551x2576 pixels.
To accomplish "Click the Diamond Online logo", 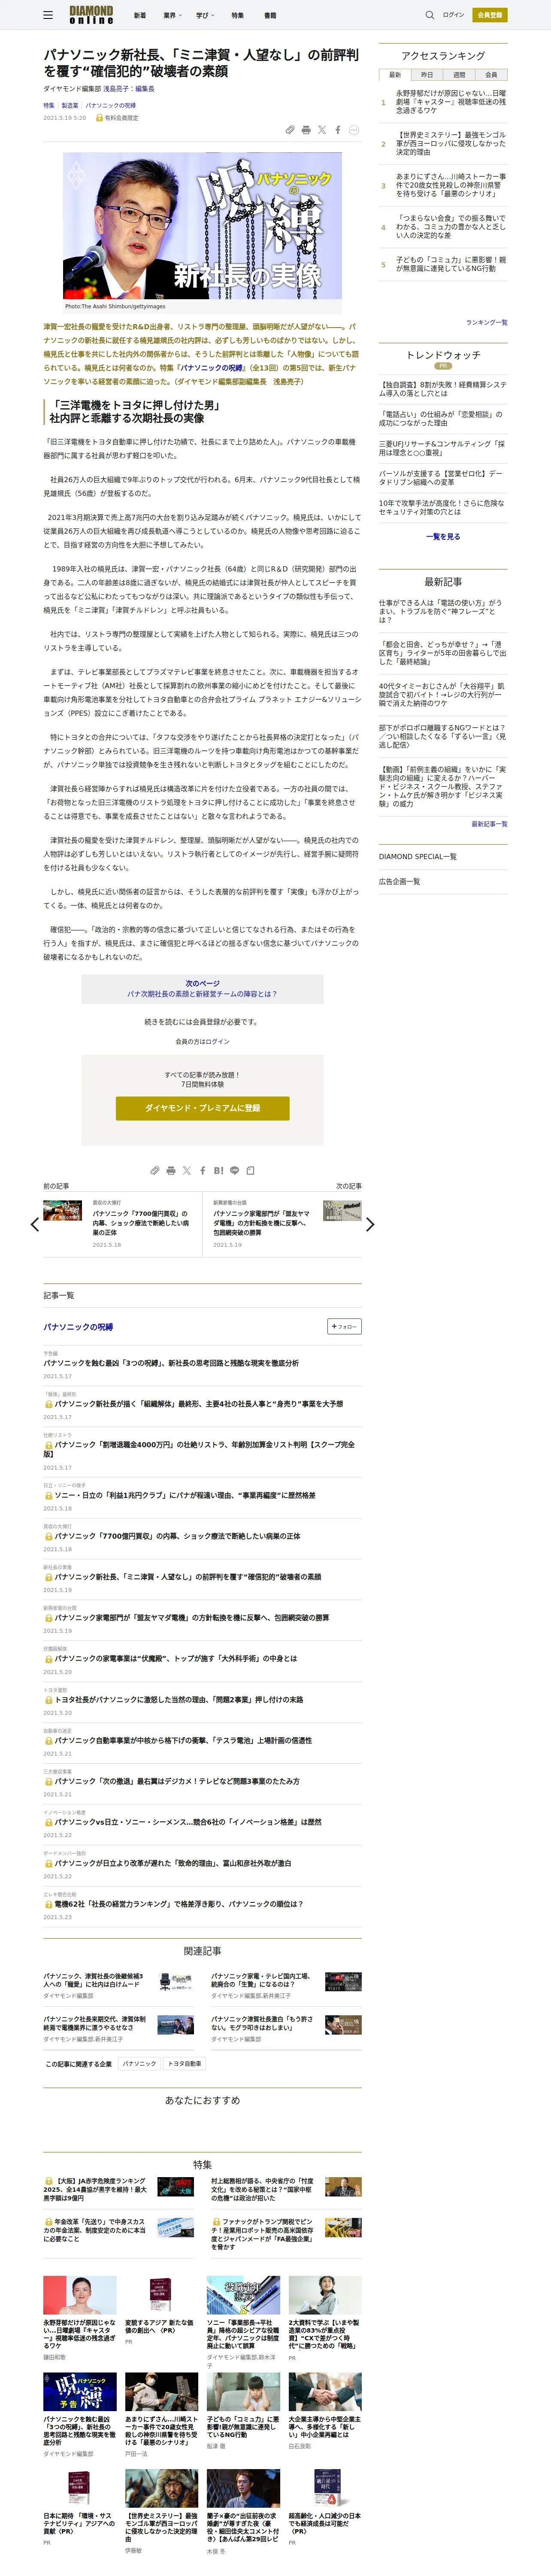I will click(x=91, y=15).
